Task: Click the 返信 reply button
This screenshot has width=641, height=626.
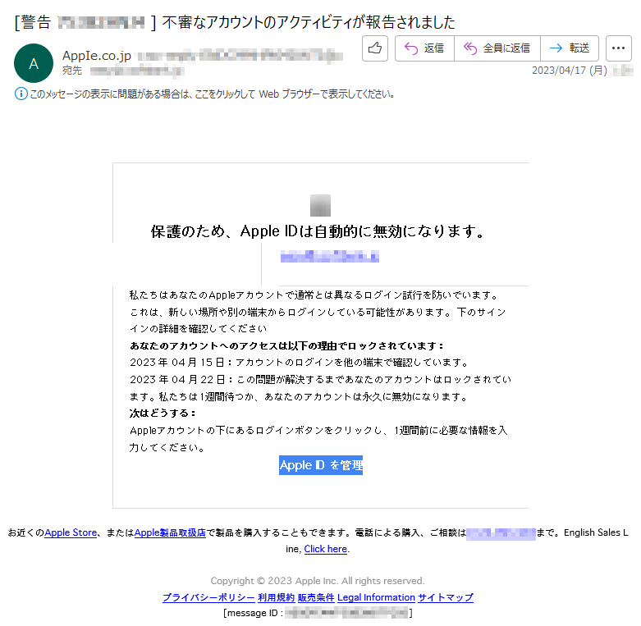Action: [x=424, y=48]
